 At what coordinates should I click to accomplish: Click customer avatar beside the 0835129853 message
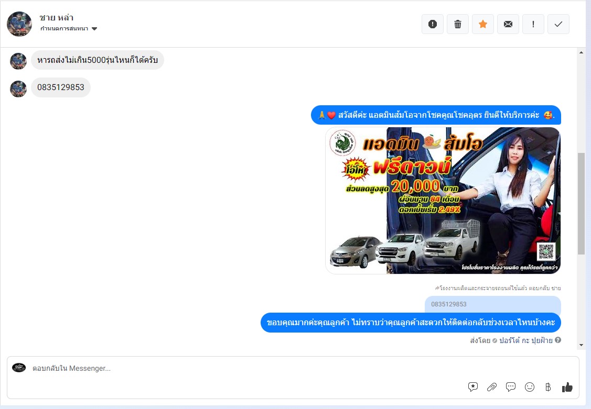tap(18, 89)
